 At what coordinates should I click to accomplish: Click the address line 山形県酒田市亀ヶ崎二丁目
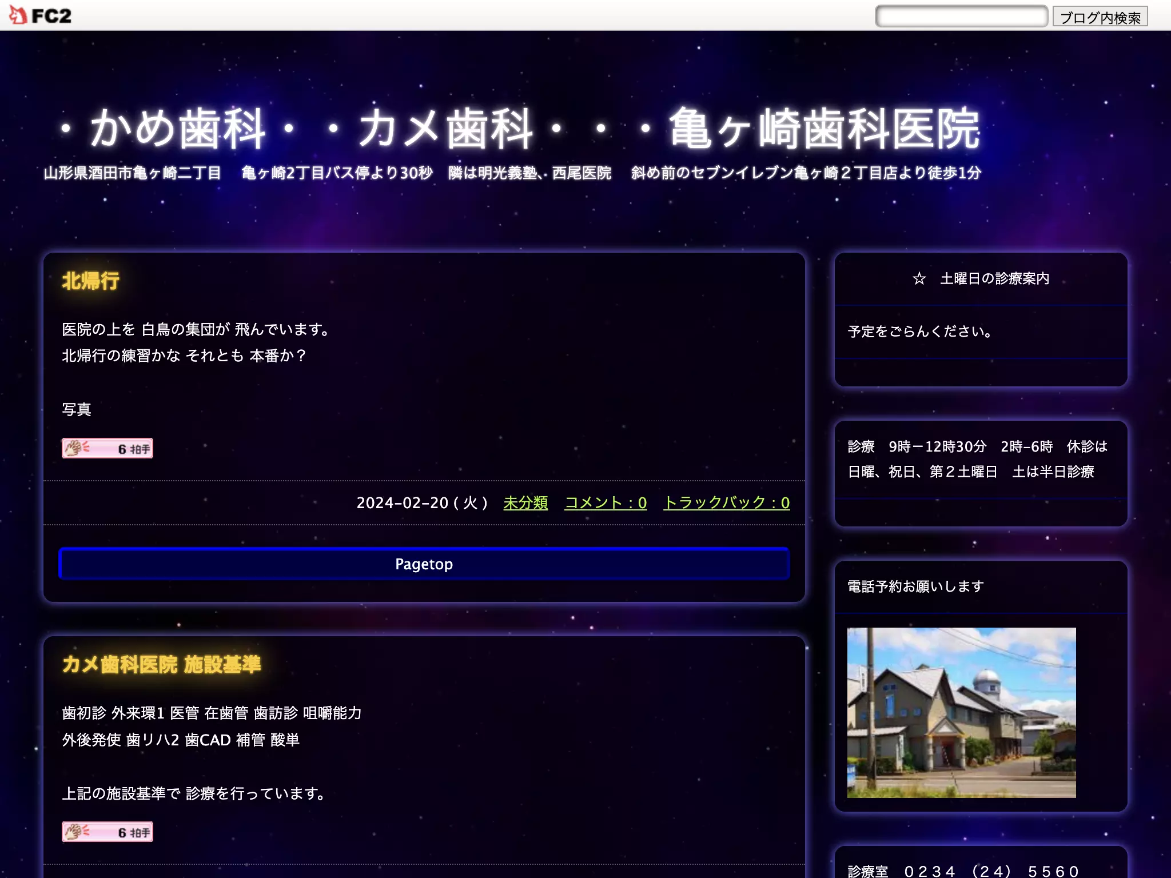pyautogui.click(x=133, y=173)
